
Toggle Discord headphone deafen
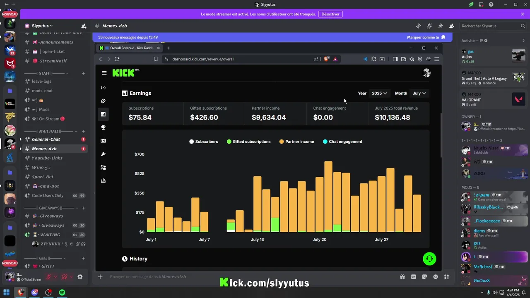click(64, 276)
